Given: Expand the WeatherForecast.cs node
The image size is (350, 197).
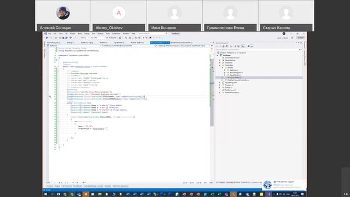Looking at the screenshot, I should click(x=220, y=92).
